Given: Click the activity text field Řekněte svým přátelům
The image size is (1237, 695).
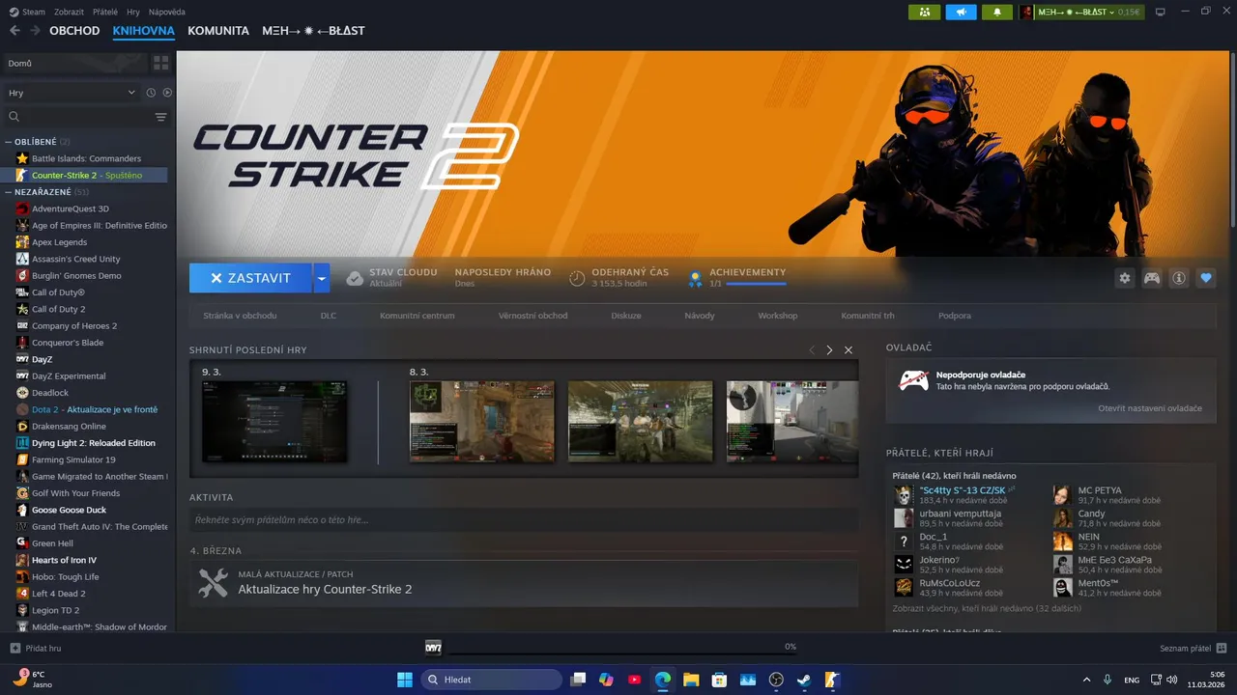Looking at the screenshot, I should point(524,520).
